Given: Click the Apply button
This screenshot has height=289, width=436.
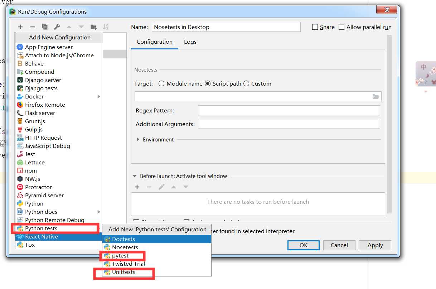Looking at the screenshot, I should coord(375,245).
